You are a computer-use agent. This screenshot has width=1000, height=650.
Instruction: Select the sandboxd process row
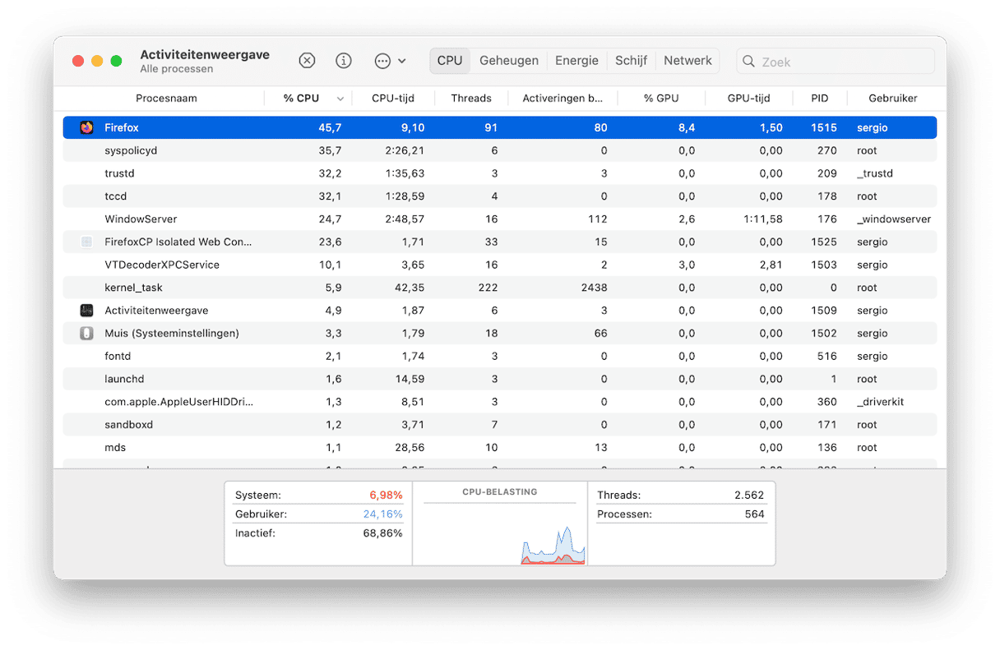coord(500,425)
